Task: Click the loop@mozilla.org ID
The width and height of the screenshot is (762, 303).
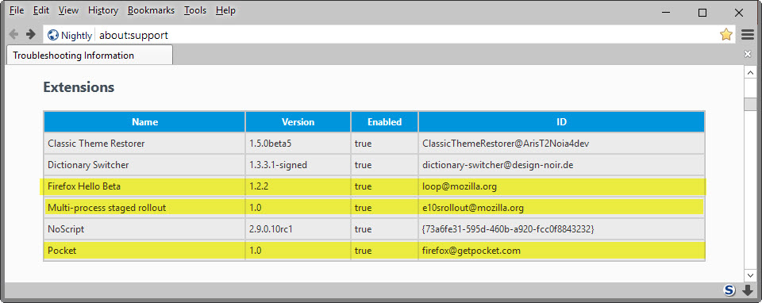Action: [561, 186]
